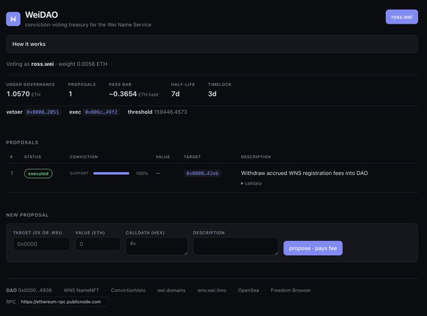The width and height of the screenshot is (427, 316).
Task: Open the wns.wei.limo footer link
Action: tap(212, 290)
